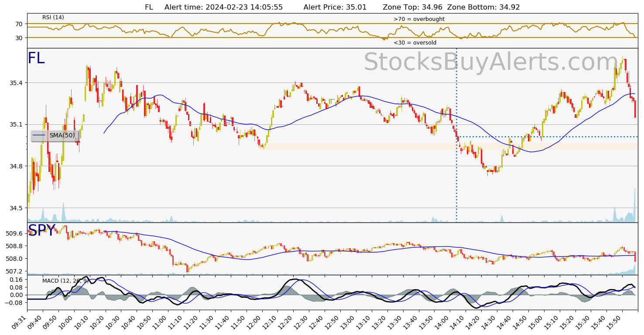644x335 pixels.
Task: Click the 'Zone Top: 34.96' title text
Action: [x=413, y=7]
